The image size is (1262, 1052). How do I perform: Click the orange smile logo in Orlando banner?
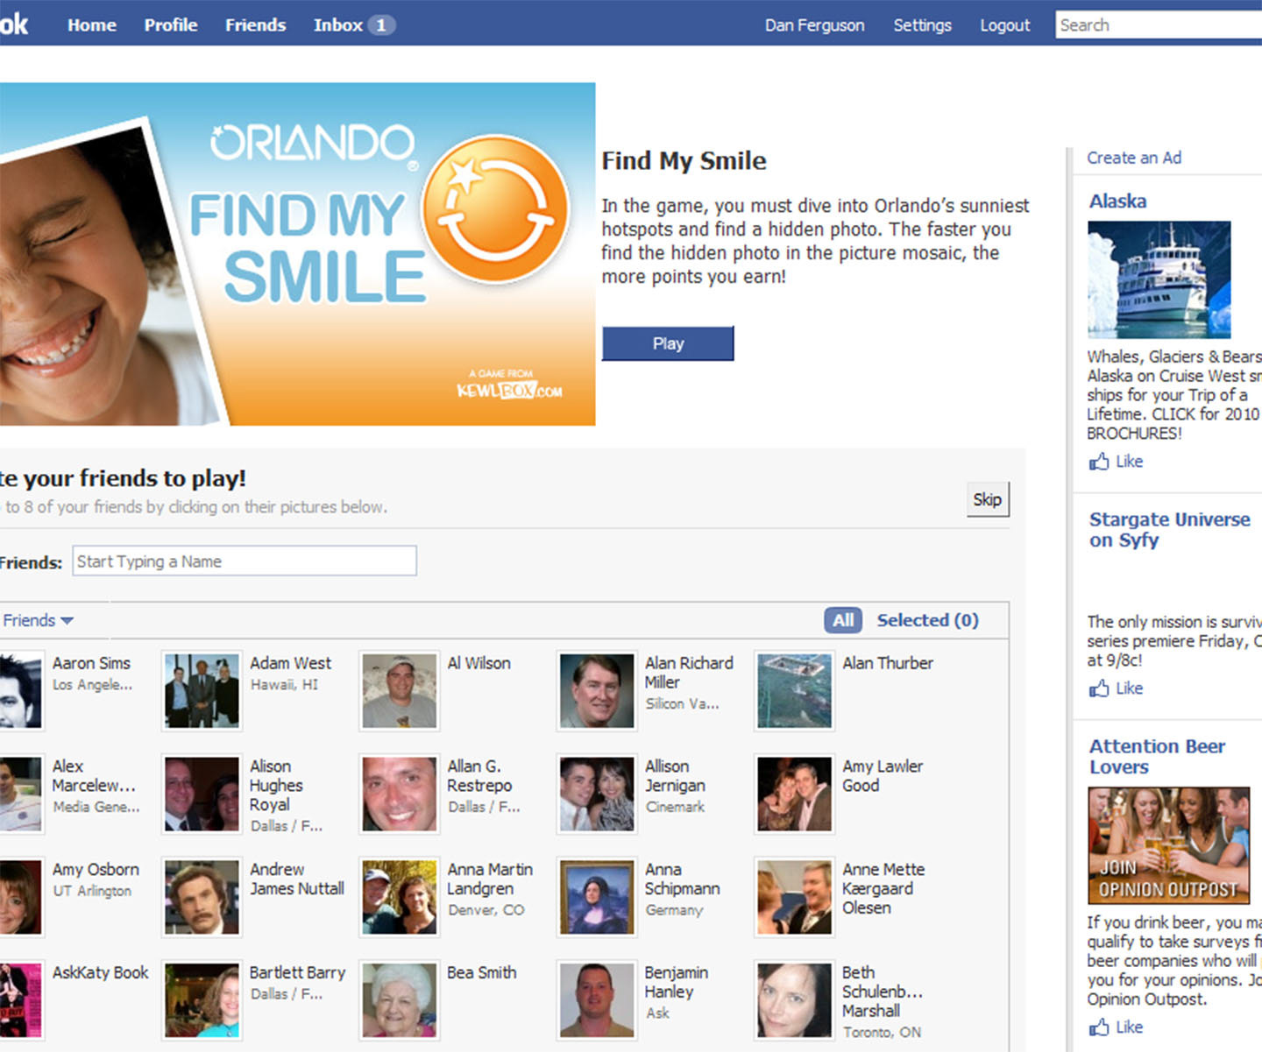[x=495, y=209]
